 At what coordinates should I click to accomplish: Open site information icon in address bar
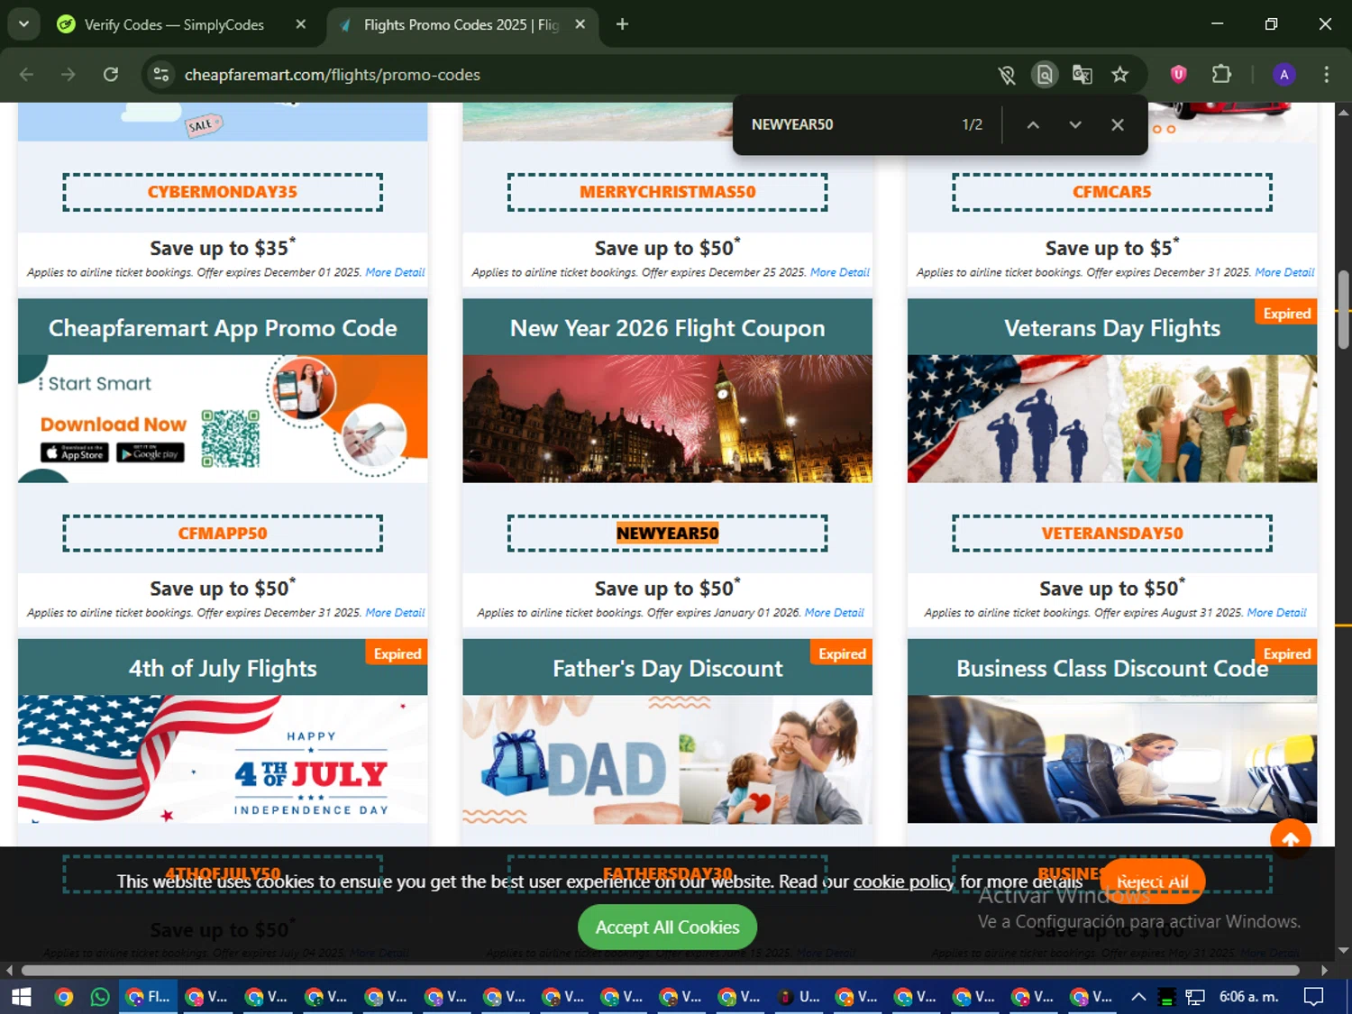(x=161, y=74)
